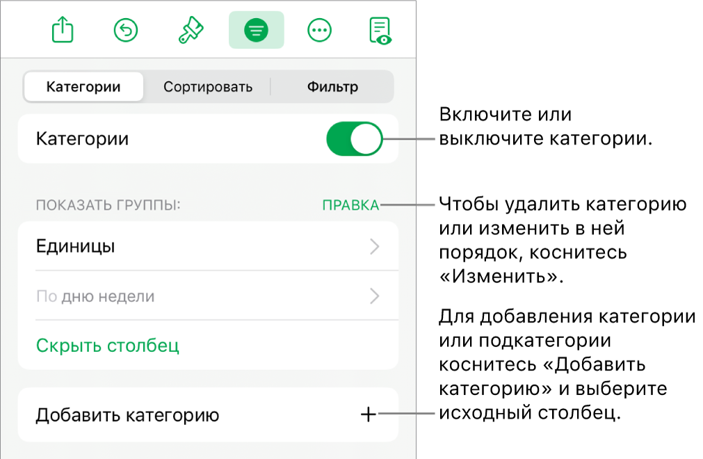Tap the Скрыть столбец link

(108, 345)
